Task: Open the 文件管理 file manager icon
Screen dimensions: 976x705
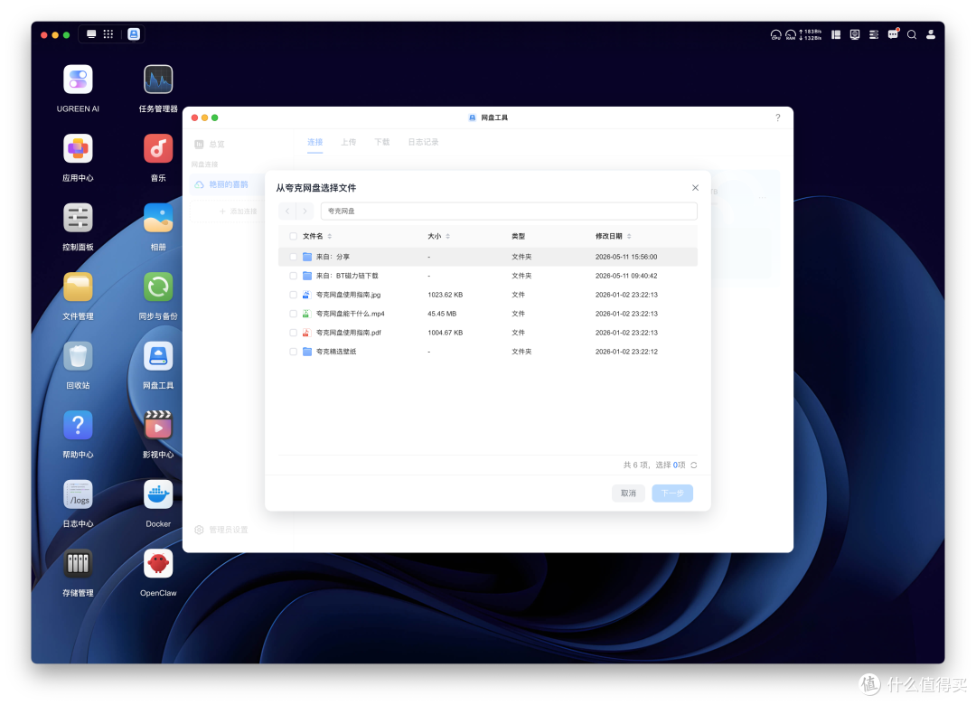Action: tap(78, 287)
